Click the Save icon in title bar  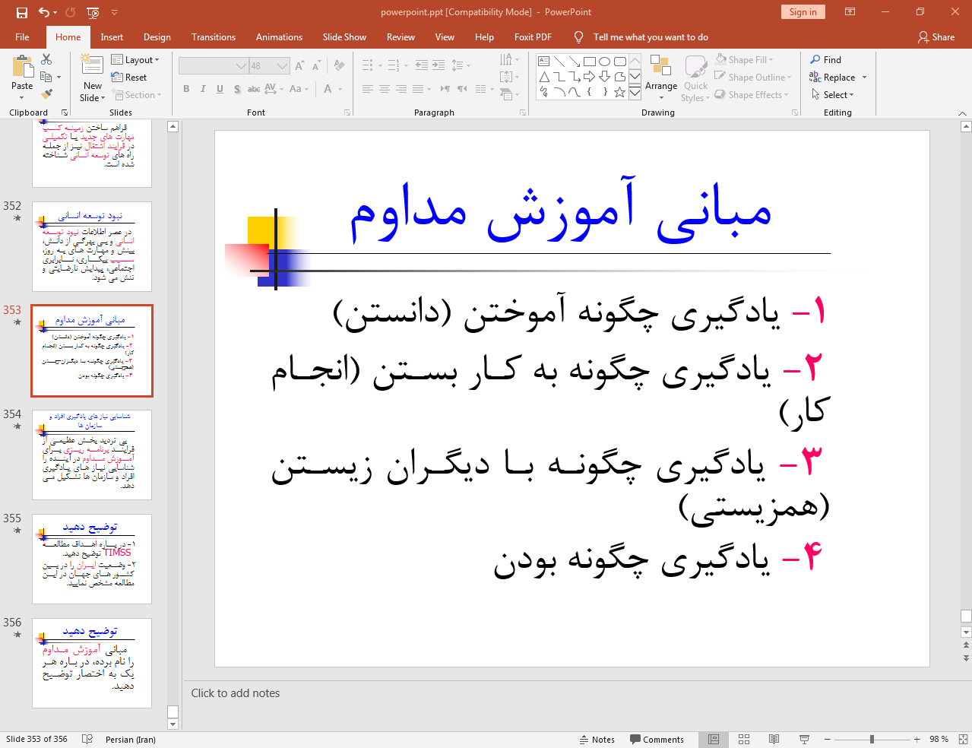click(x=21, y=12)
